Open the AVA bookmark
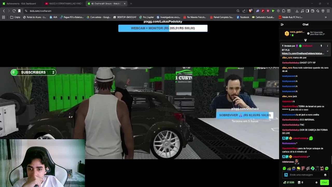The width and height of the screenshot is (332, 187). click(x=53, y=17)
